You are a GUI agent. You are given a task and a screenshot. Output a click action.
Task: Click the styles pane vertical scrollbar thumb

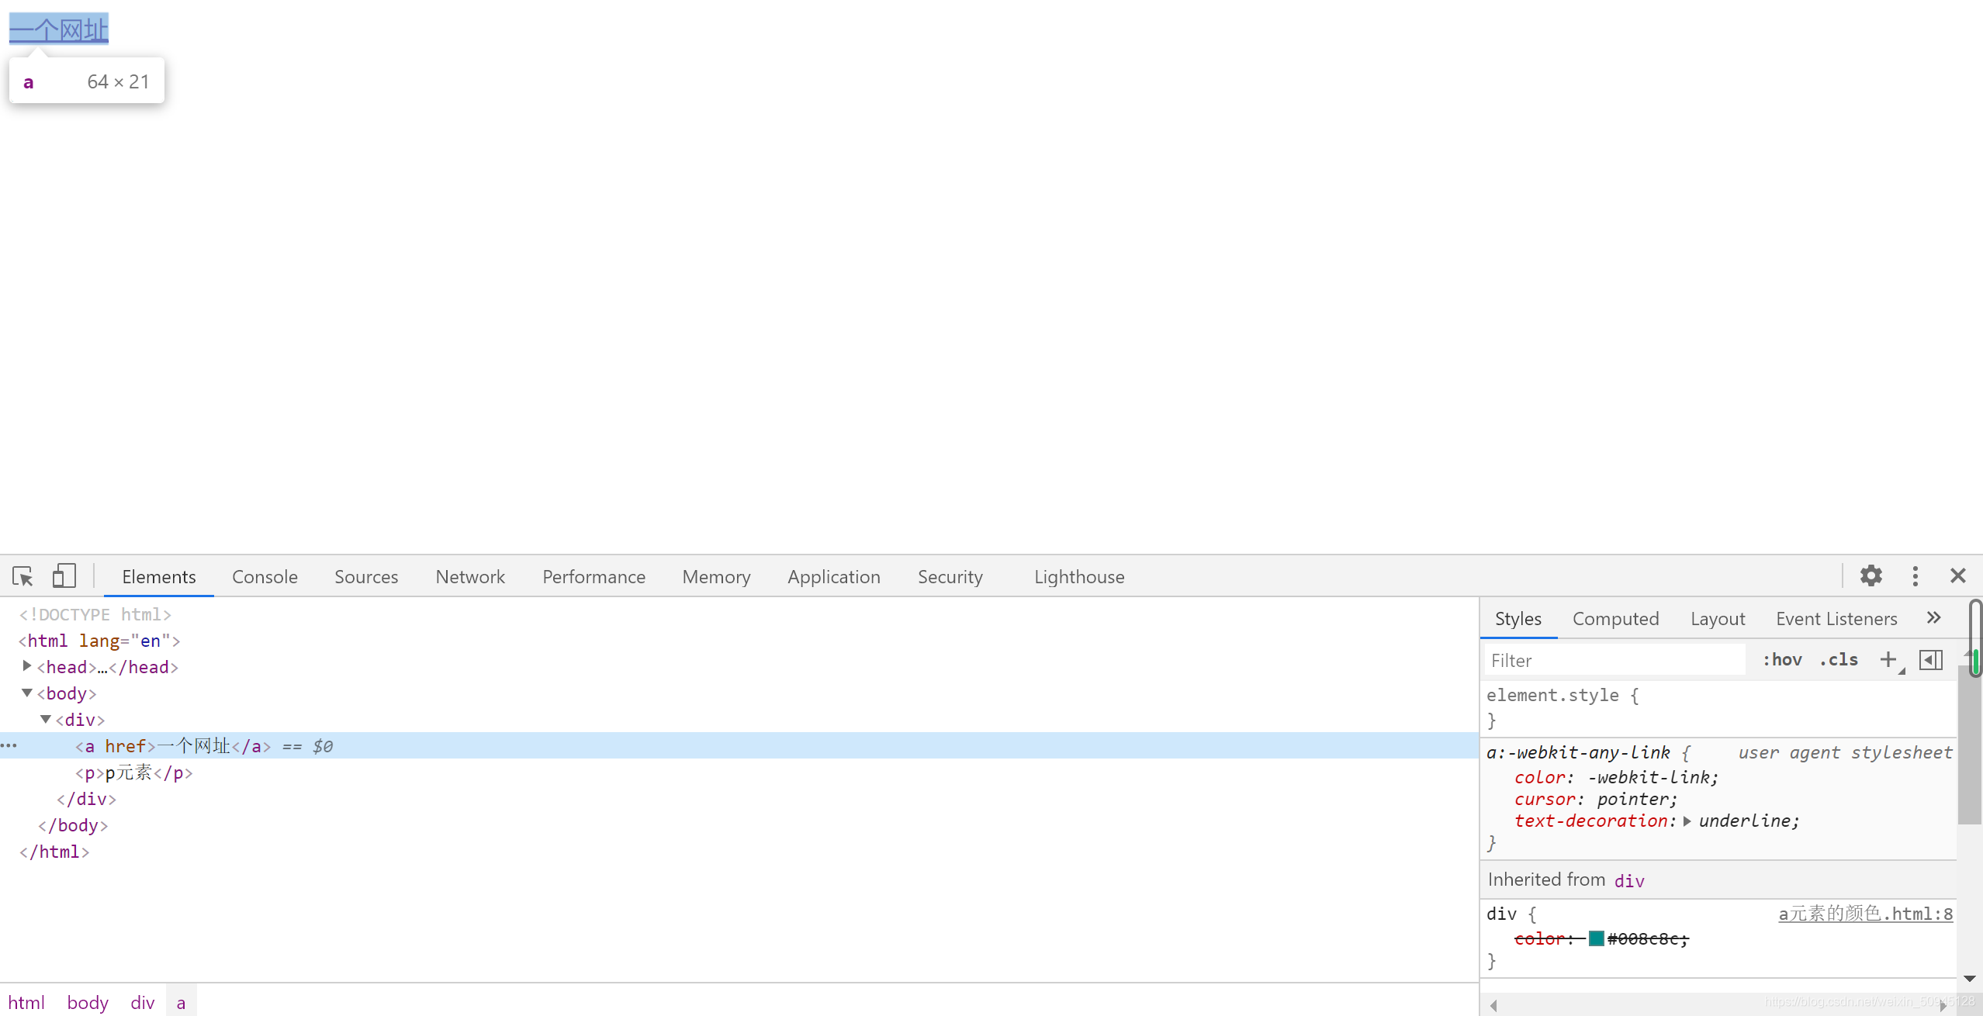[x=1969, y=745]
